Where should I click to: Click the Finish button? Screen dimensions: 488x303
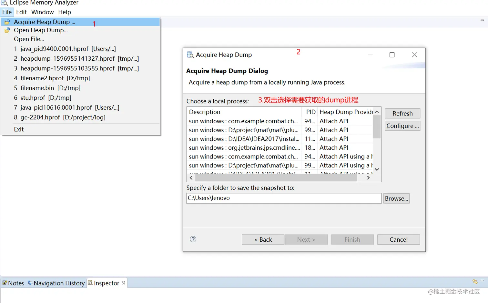coord(352,239)
